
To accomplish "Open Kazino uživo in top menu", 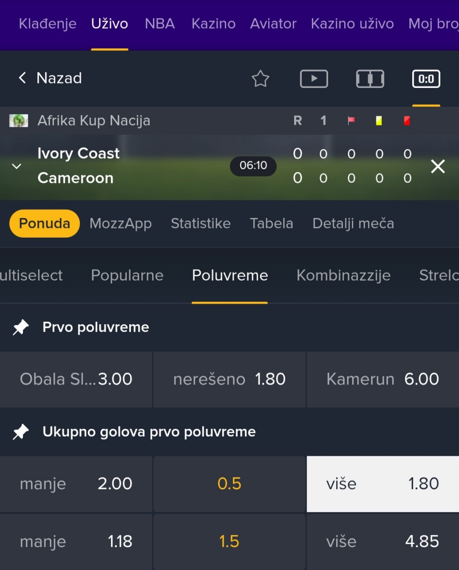I will (352, 24).
